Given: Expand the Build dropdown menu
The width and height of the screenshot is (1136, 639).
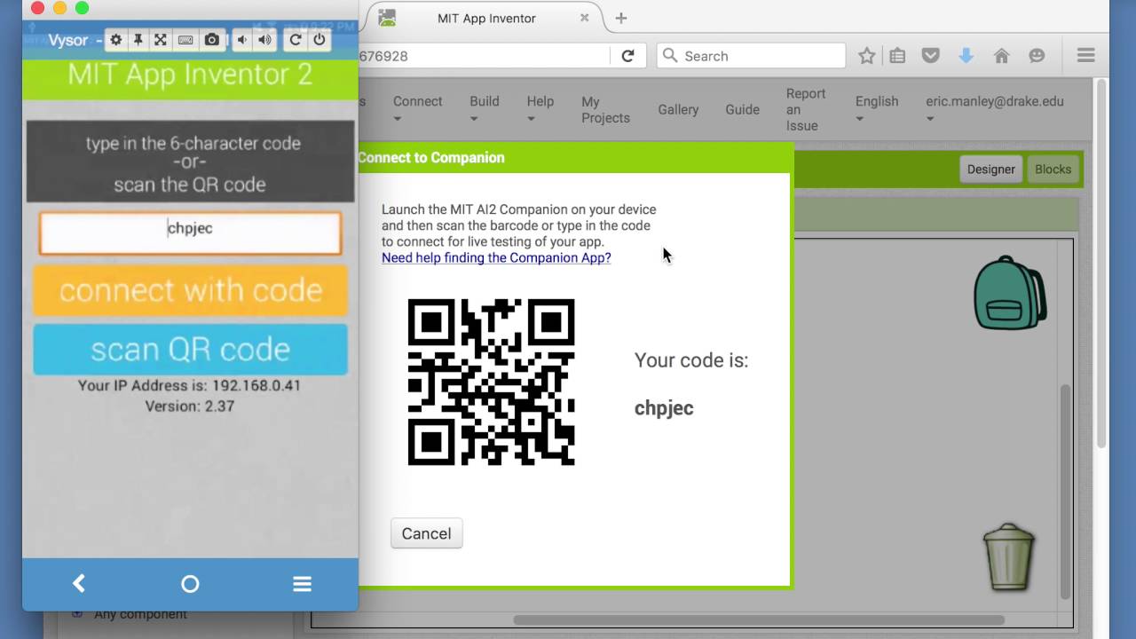Looking at the screenshot, I should pos(485,109).
